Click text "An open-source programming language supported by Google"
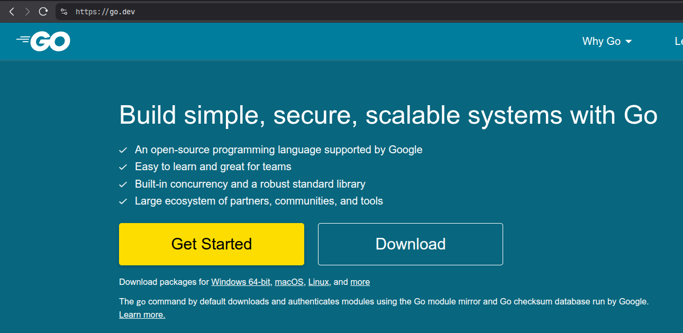The image size is (683, 333). click(279, 150)
